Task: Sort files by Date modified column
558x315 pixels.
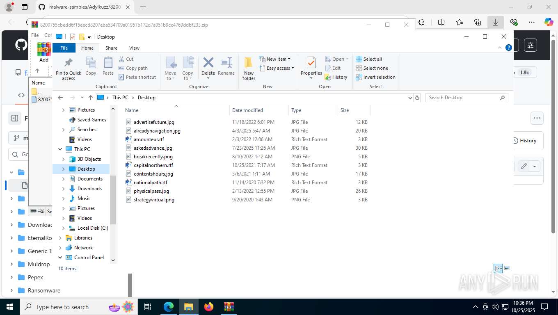Action: click(x=259, y=110)
